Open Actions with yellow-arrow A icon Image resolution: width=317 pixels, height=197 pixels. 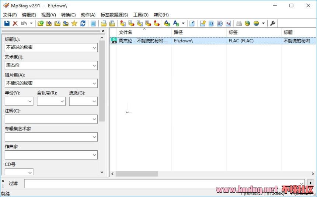[167, 24]
